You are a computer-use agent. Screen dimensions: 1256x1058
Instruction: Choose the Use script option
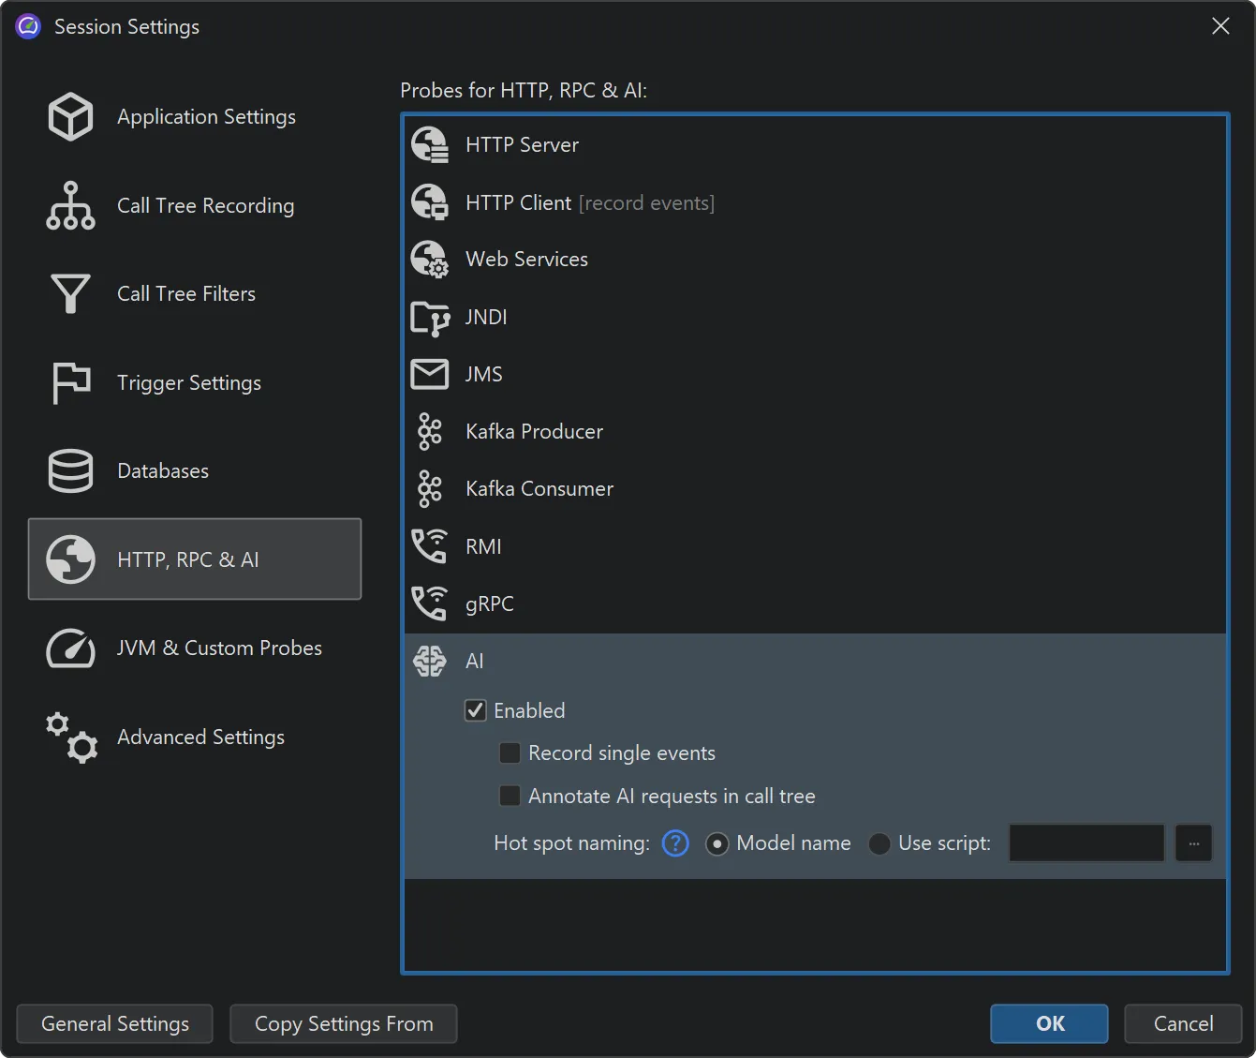(879, 843)
